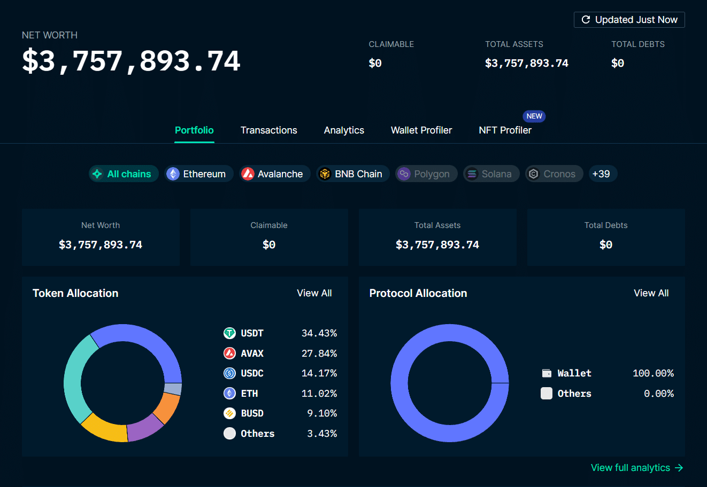Filter portfolio by Avalanche chain
707x487 pixels.
pos(275,174)
